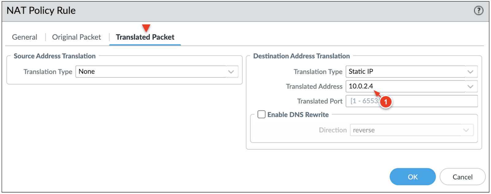Viewport: 491px width, 194px height.
Task: Expand the Translated Address dropdown chevron
Action: pyautogui.click(x=470, y=87)
